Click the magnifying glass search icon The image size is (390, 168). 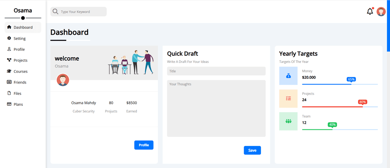point(56,12)
